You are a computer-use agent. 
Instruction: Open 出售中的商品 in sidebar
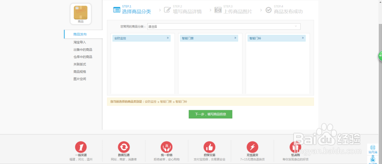(x=83, y=50)
